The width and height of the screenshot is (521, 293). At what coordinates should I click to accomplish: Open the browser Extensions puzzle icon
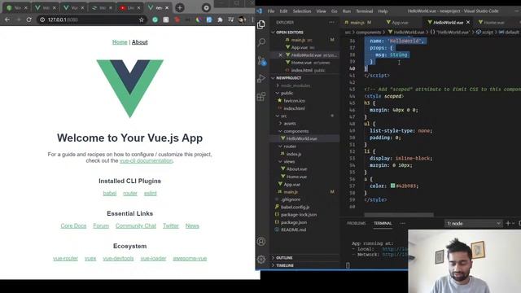(220, 20)
